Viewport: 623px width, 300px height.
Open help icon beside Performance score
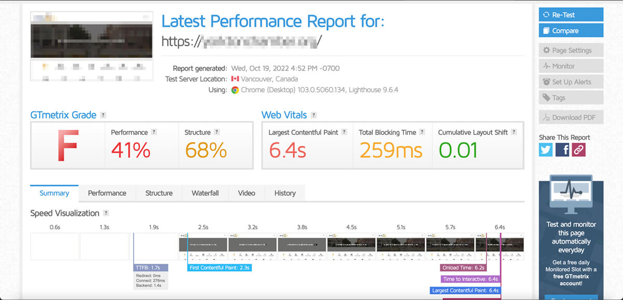pyautogui.click(x=154, y=132)
